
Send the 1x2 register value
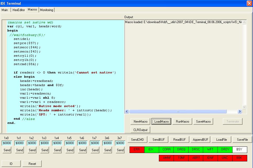[x=32, y=150]
